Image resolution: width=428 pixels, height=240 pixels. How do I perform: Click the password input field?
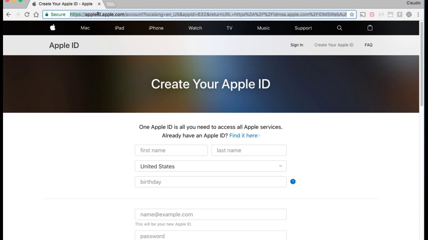(x=211, y=235)
